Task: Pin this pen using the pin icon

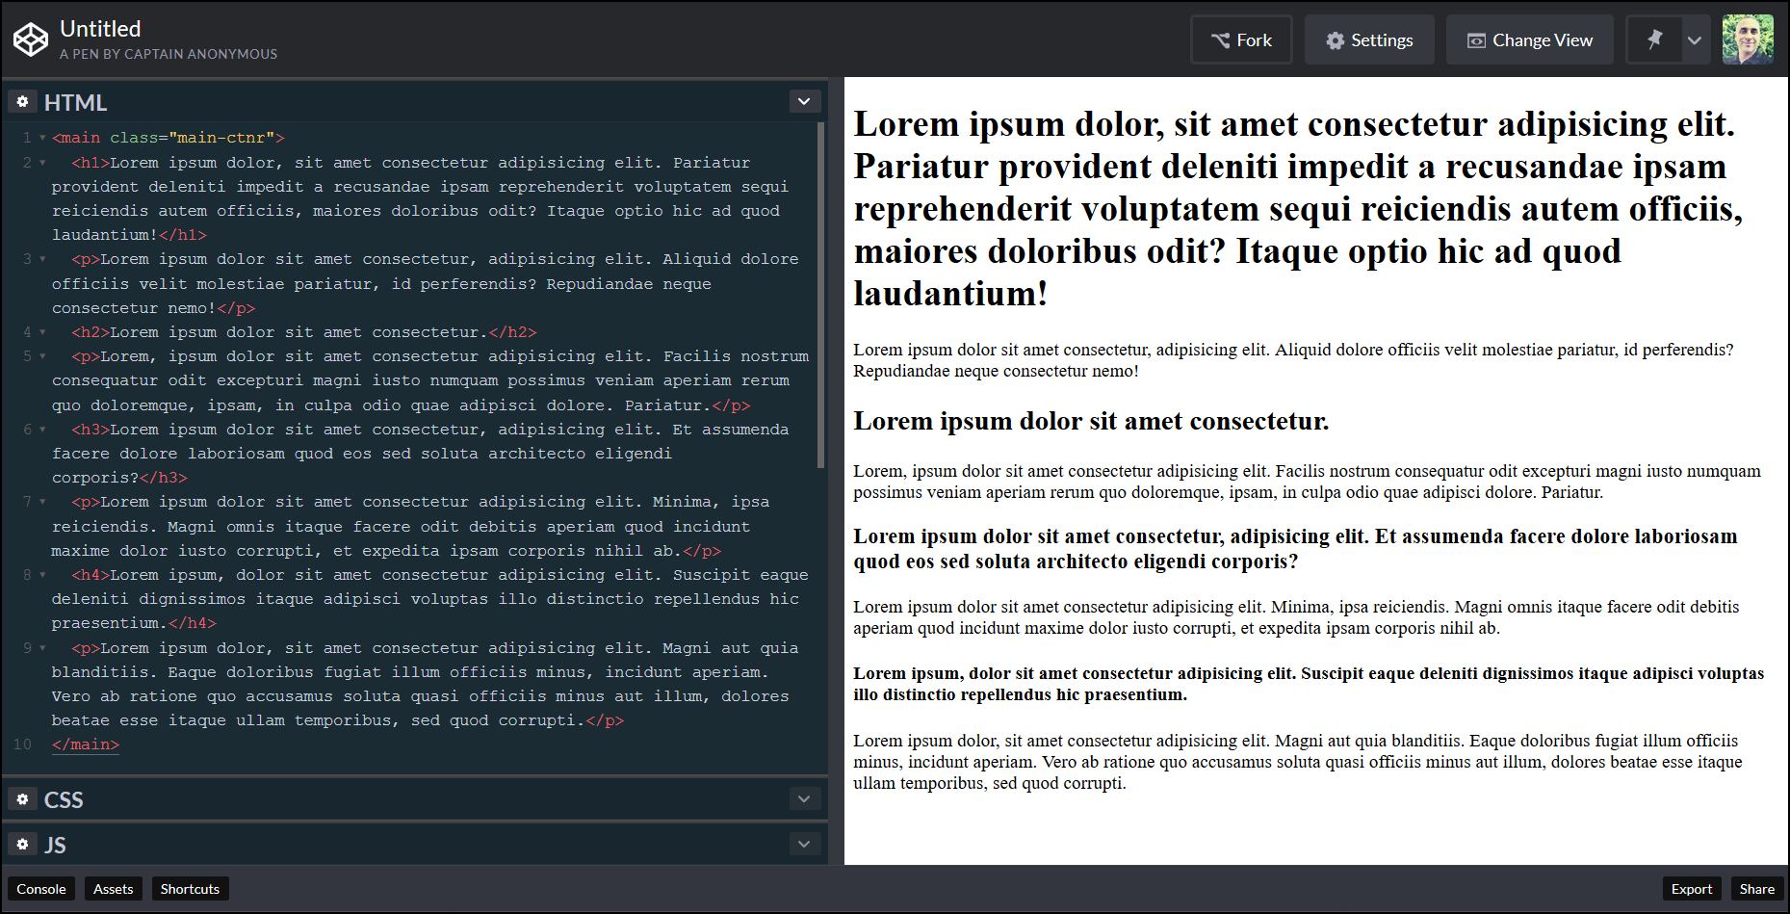Action: 1653,39
